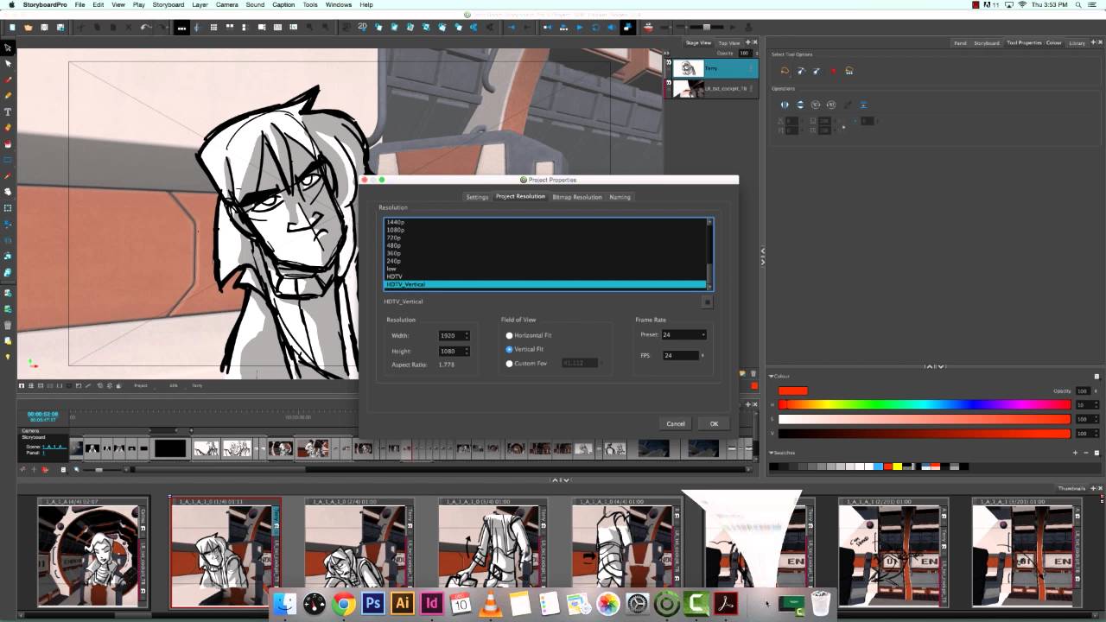This screenshot has height=622, width=1106.
Task: Click the OK button
Action: pyautogui.click(x=714, y=423)
